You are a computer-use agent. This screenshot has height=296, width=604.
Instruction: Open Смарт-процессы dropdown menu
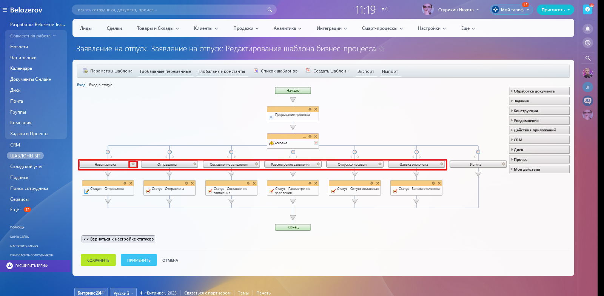coord(382,28)
